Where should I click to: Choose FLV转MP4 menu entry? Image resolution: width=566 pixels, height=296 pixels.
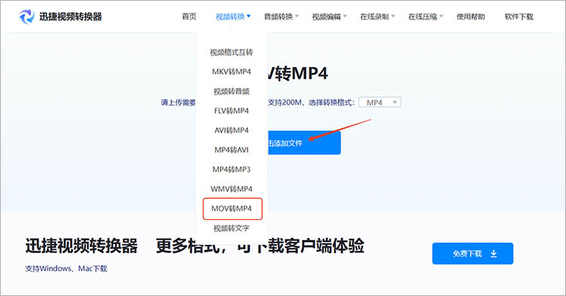[x=232, y=111]
